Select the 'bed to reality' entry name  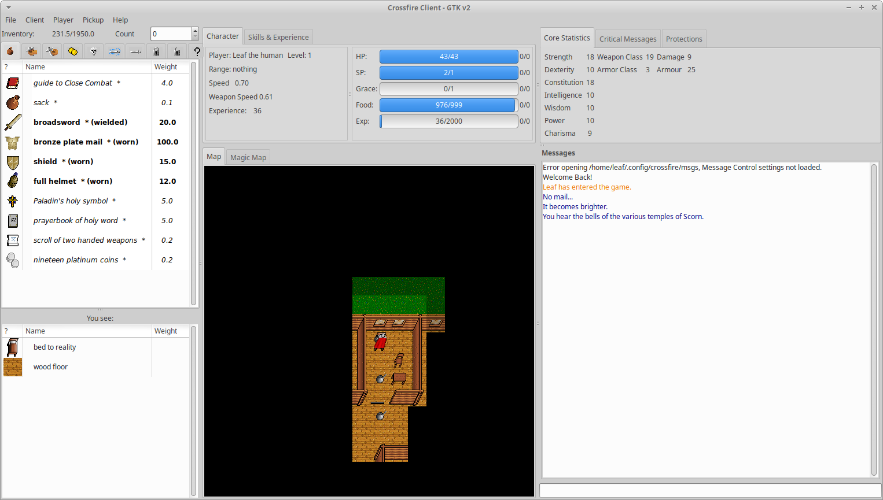55,347
